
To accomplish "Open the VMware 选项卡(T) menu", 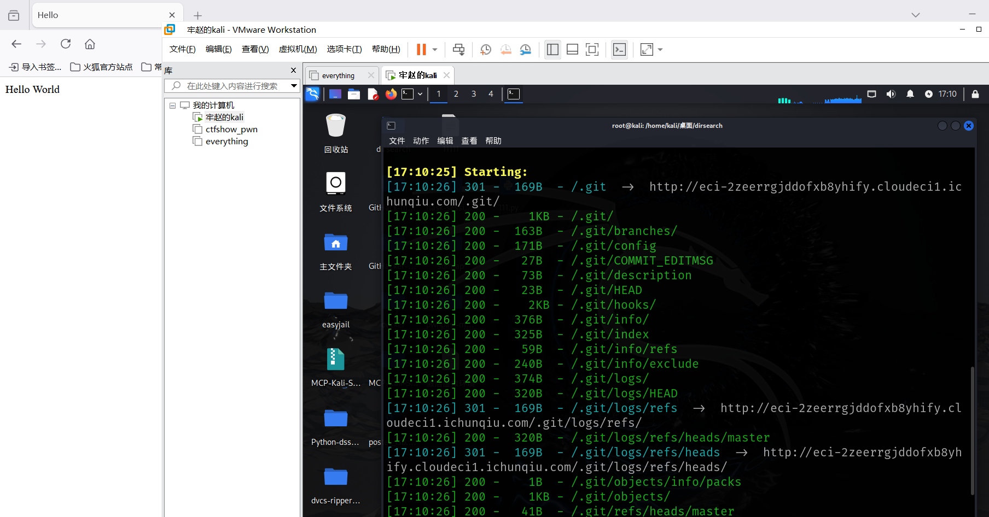I will click(x=344, y=49).
